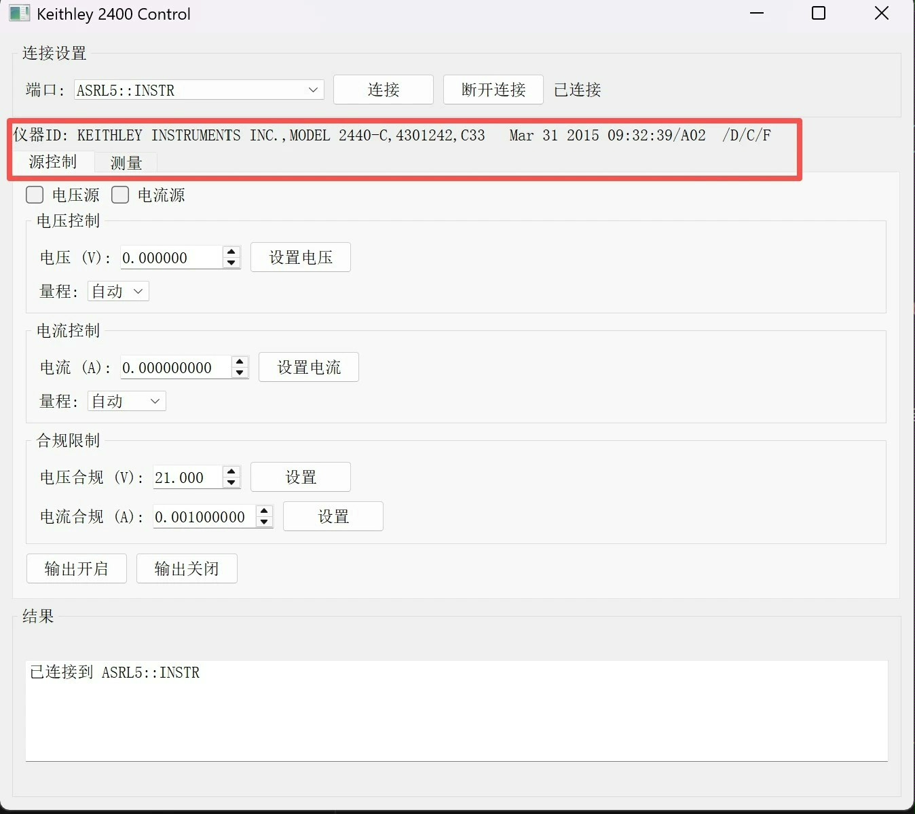Image resolution: width=915 pixels, height=814 pixels.
Task: Switch to the 测量 tab
Action: coord(126,163)
